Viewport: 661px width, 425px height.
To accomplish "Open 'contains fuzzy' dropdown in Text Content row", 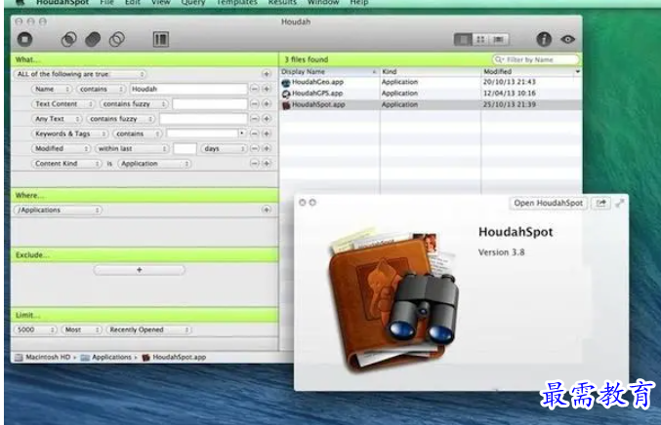I will (x=135, y=104).
